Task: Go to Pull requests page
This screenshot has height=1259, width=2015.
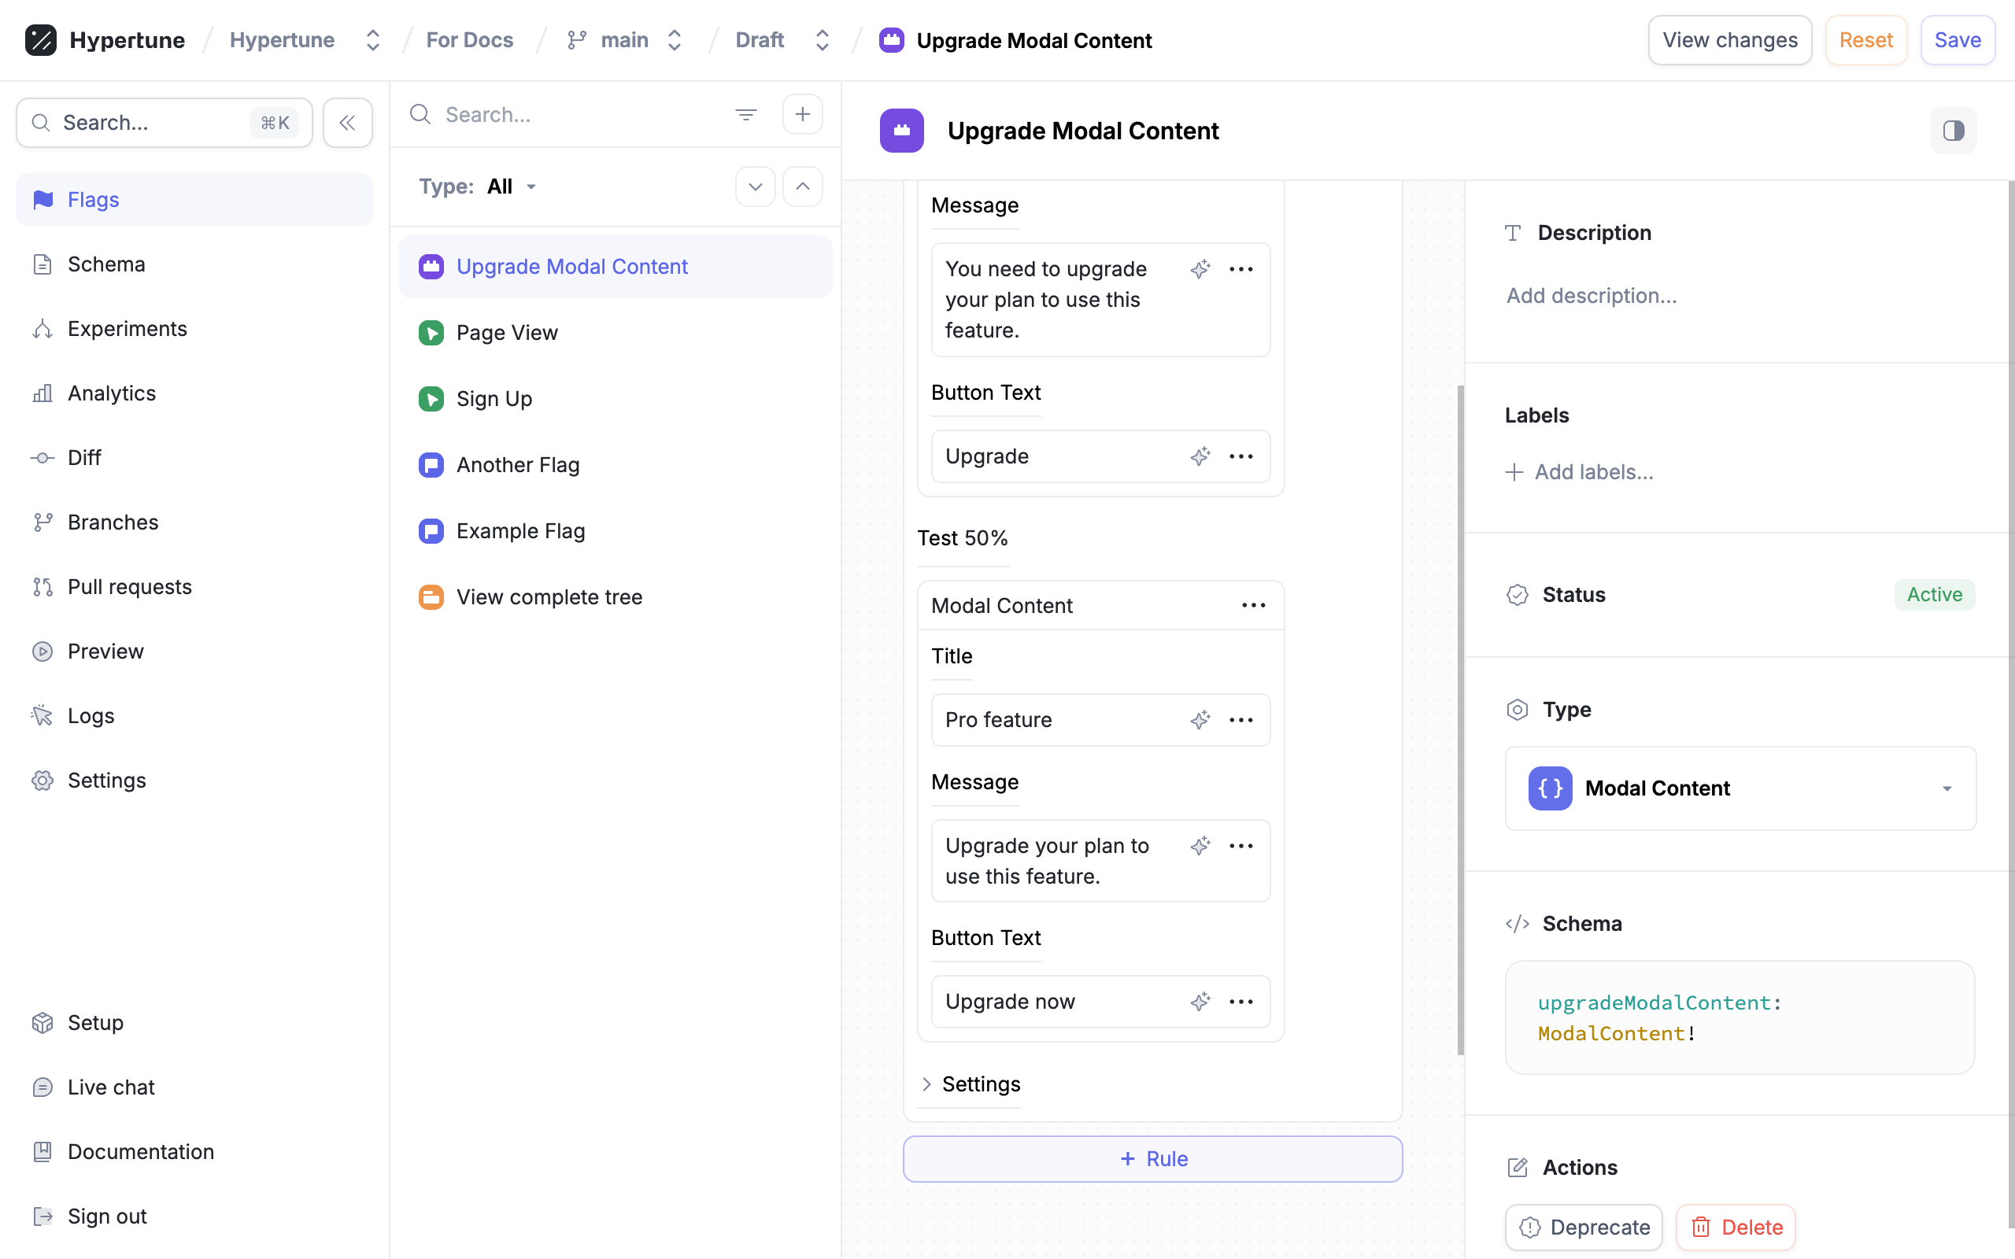Action: click(129, 586)
